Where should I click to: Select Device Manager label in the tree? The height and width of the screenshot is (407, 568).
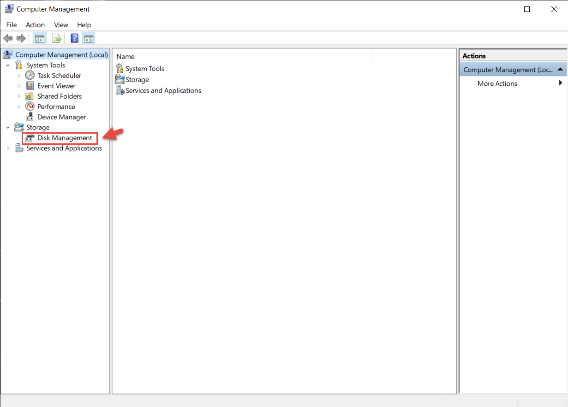click(x=62, y=117)
